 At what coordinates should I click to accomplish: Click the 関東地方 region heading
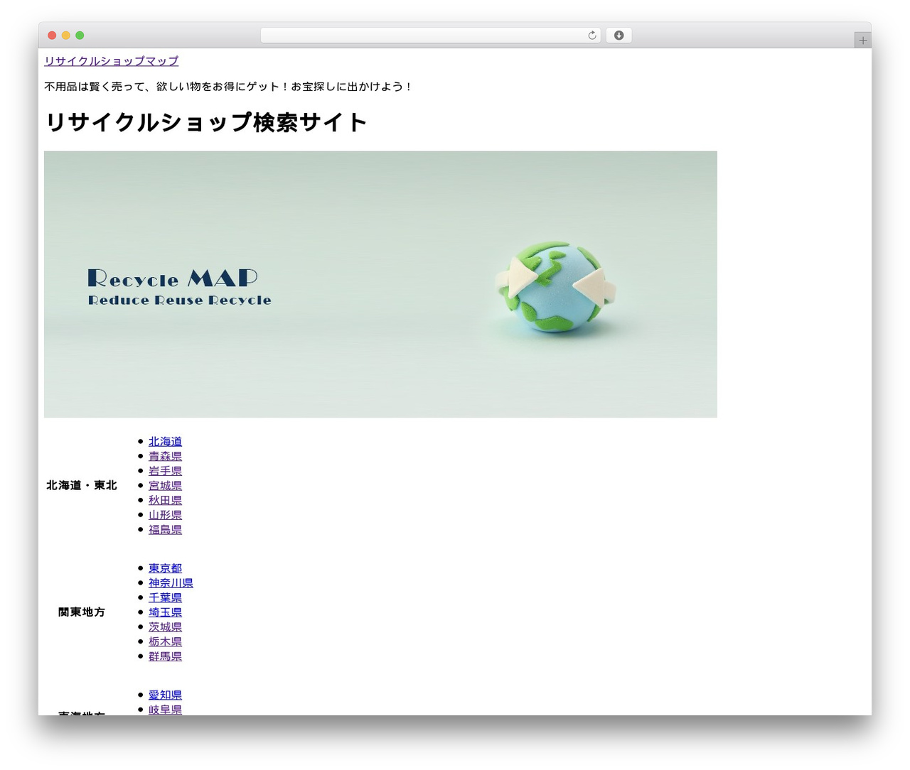tap(82, 612)
